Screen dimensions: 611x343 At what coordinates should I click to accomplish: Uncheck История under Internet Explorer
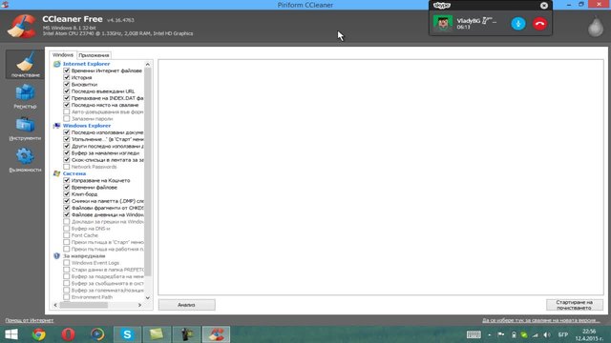[67, 77]
